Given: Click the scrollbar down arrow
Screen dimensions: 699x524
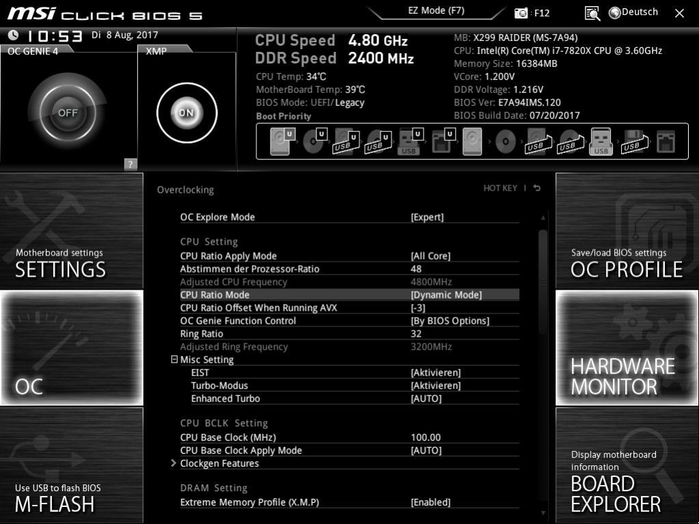Looking at the screenshot, I should [543, 513].
